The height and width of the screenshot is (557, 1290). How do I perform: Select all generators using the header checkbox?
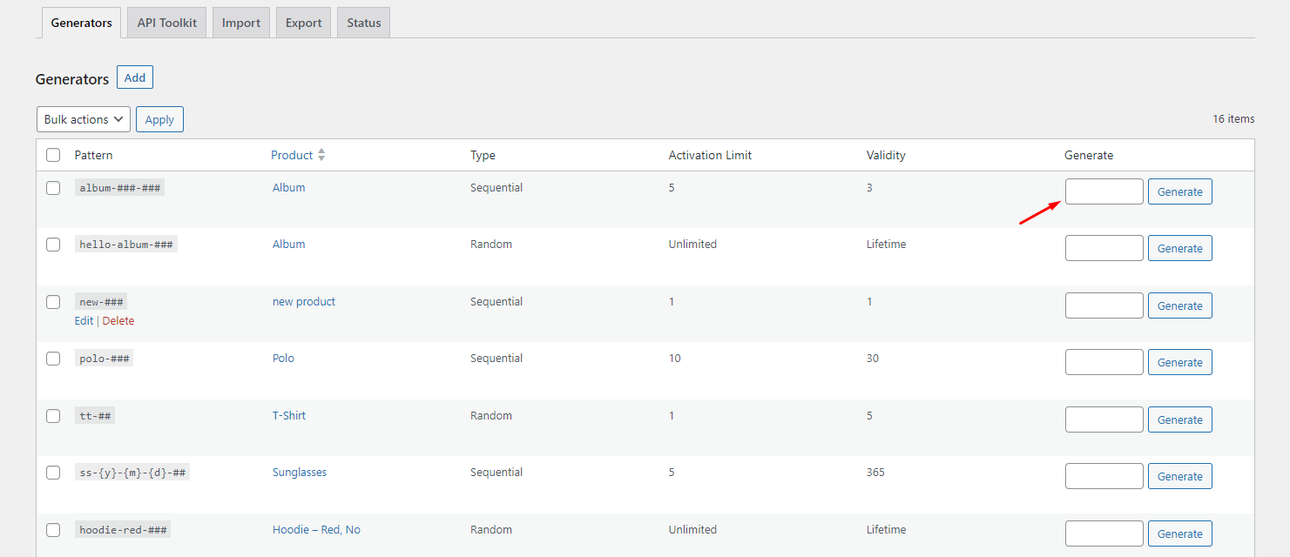tap(53, 154)
